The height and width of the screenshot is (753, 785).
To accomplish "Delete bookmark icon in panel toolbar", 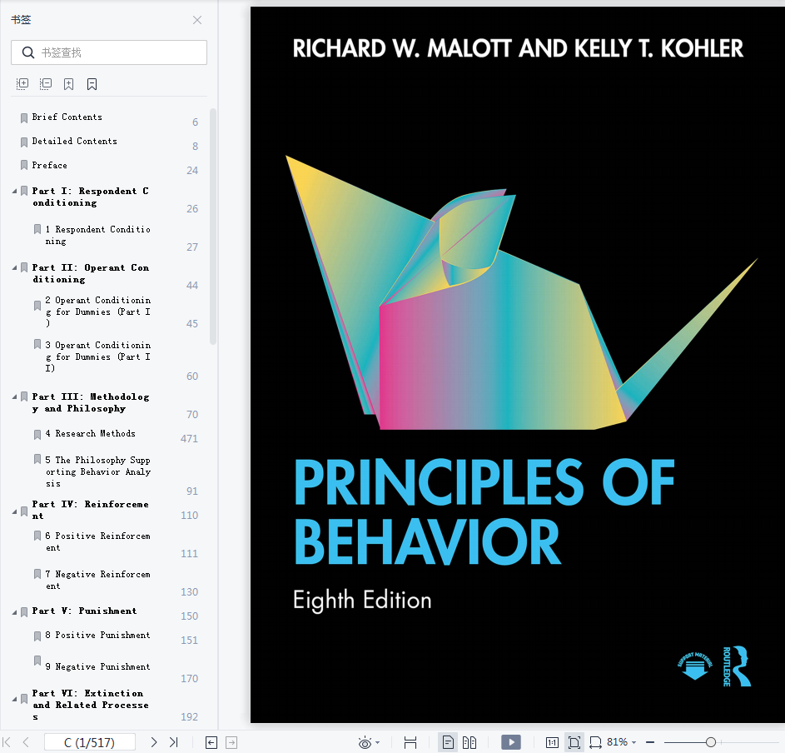I will click(x=92, y=83).
